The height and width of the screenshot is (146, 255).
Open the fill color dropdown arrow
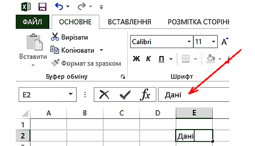point(220,59)
